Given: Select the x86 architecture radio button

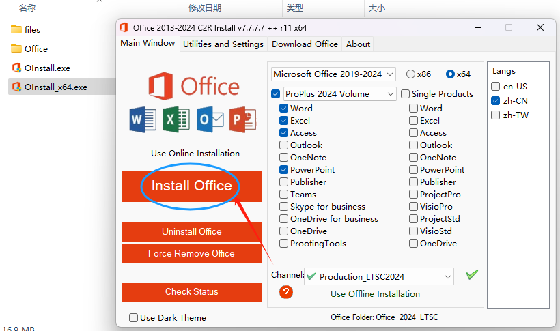Looking at the screenshot, I should point(410,74).
